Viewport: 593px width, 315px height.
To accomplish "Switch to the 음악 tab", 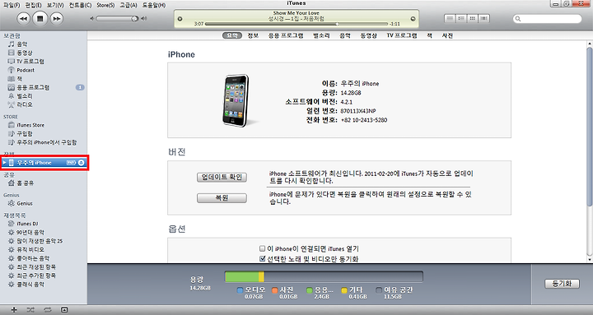I will tap(345, 35).
